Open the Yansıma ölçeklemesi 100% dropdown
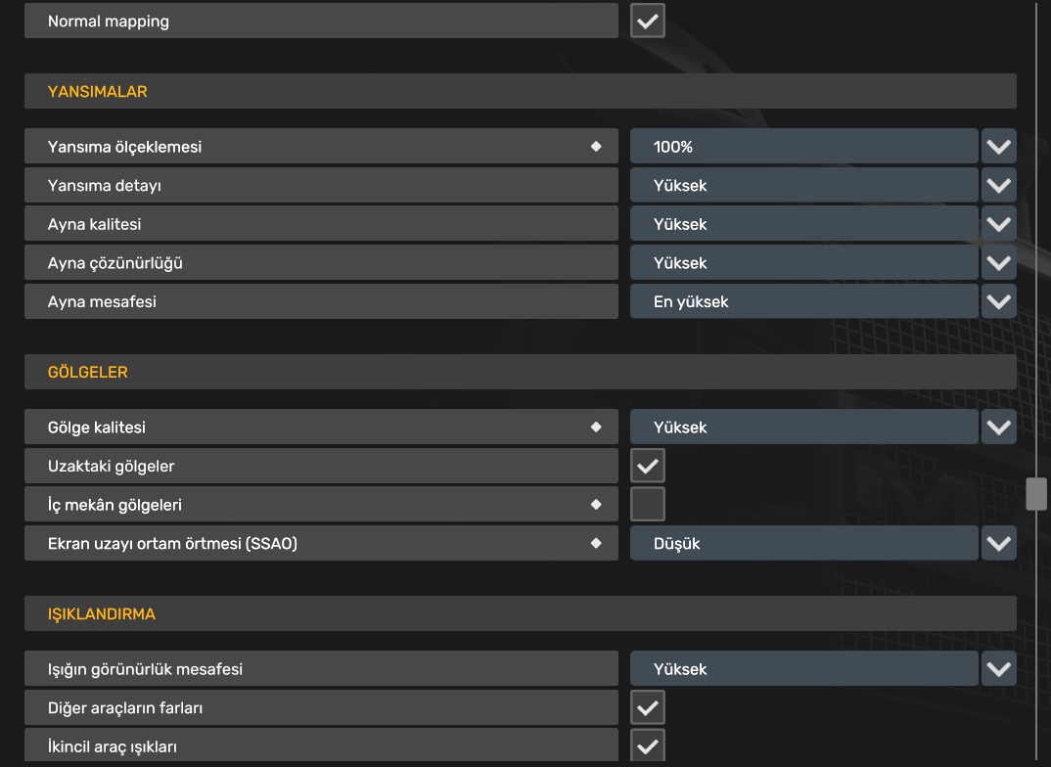Viewport: 1051px width, 767px height. pyautogui.click(x=803, y=147)
